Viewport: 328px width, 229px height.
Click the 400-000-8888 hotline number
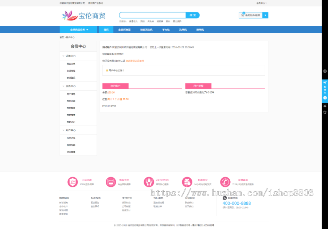(x=237, y=203)
